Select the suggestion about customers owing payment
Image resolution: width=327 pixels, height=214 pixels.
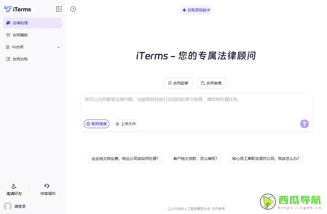(x=196, y=158)
